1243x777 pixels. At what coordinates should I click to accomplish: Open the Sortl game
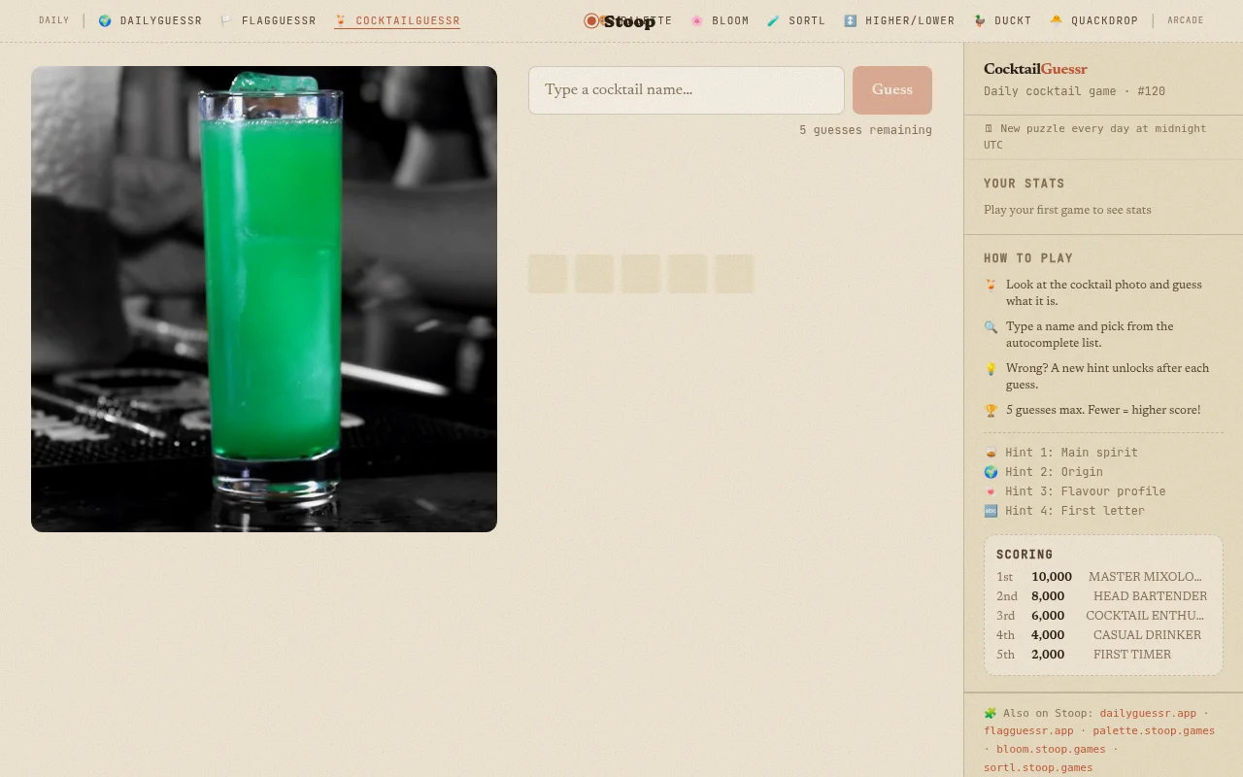pos(796,20)
